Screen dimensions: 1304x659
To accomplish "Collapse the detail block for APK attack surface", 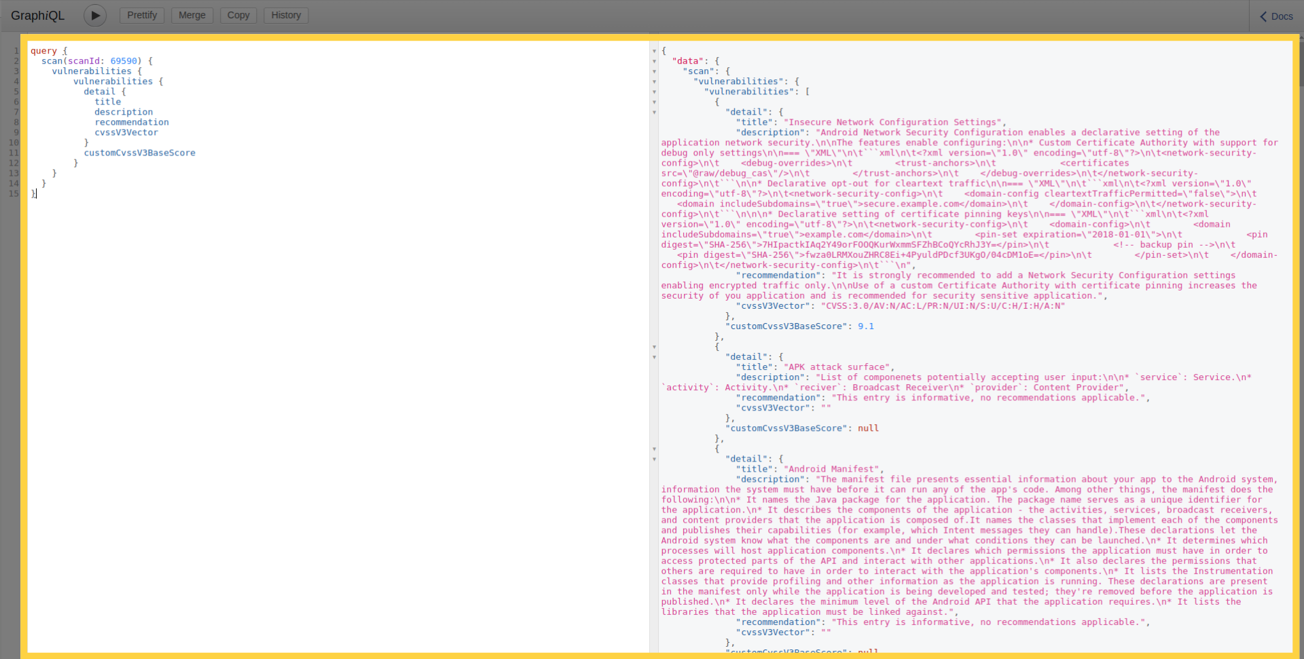I will (654, 357).
